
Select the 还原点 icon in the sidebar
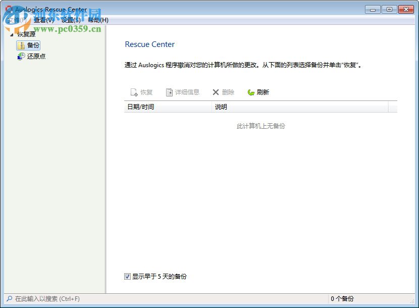(x=20, y=56)
